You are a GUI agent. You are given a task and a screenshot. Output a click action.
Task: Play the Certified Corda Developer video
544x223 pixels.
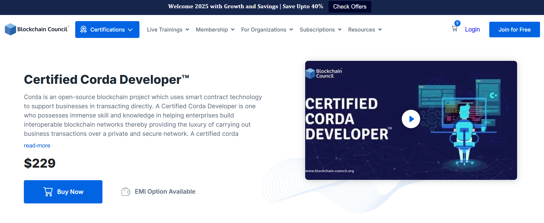411,119
